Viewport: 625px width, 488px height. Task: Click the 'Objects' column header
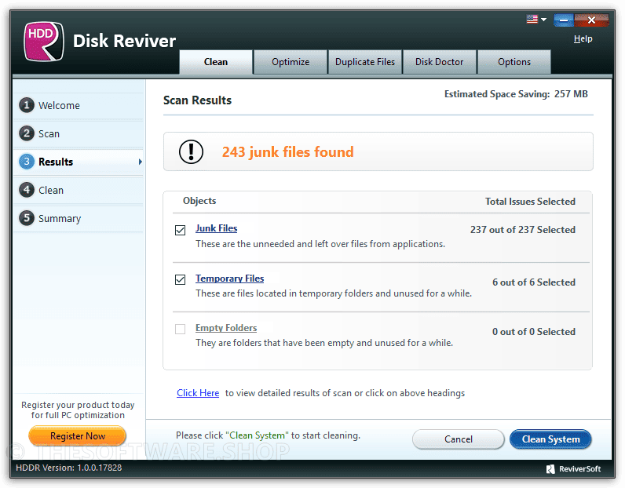pos(199,201)
